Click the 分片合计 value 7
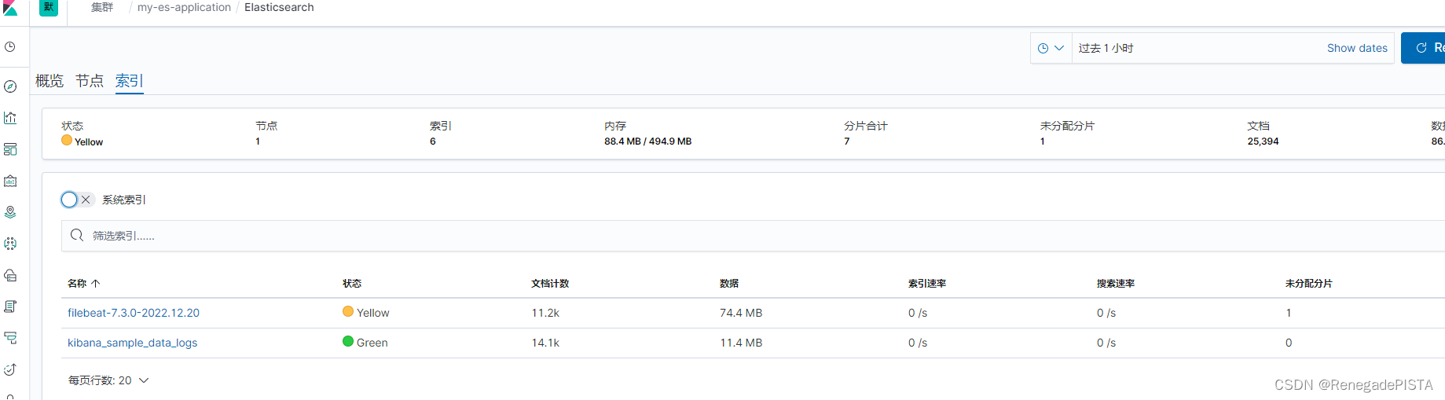The width and height of the screenshot is (1445, 400). (x=847, y=141)
